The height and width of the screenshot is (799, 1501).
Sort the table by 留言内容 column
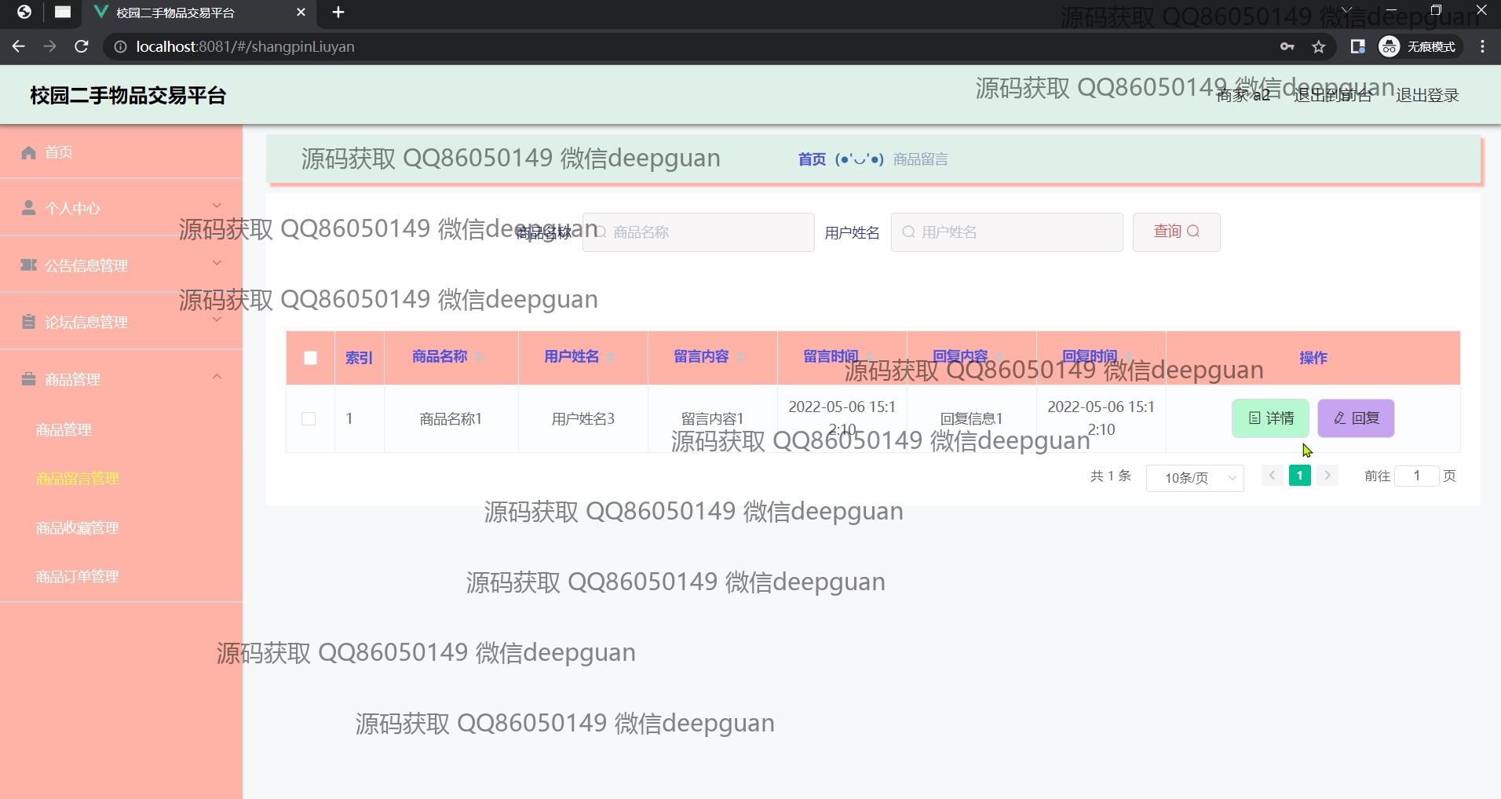740,358
